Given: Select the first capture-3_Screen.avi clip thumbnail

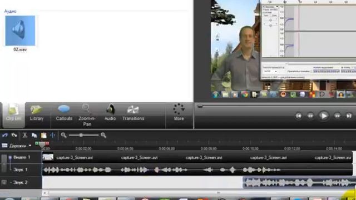Looking at the screenshot, I should tap(48, 157).
